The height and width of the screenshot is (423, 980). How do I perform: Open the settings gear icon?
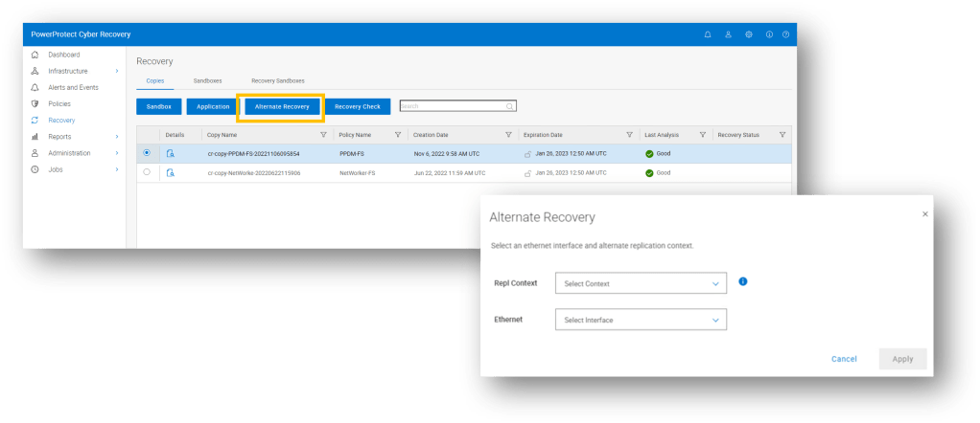(748, 34)
